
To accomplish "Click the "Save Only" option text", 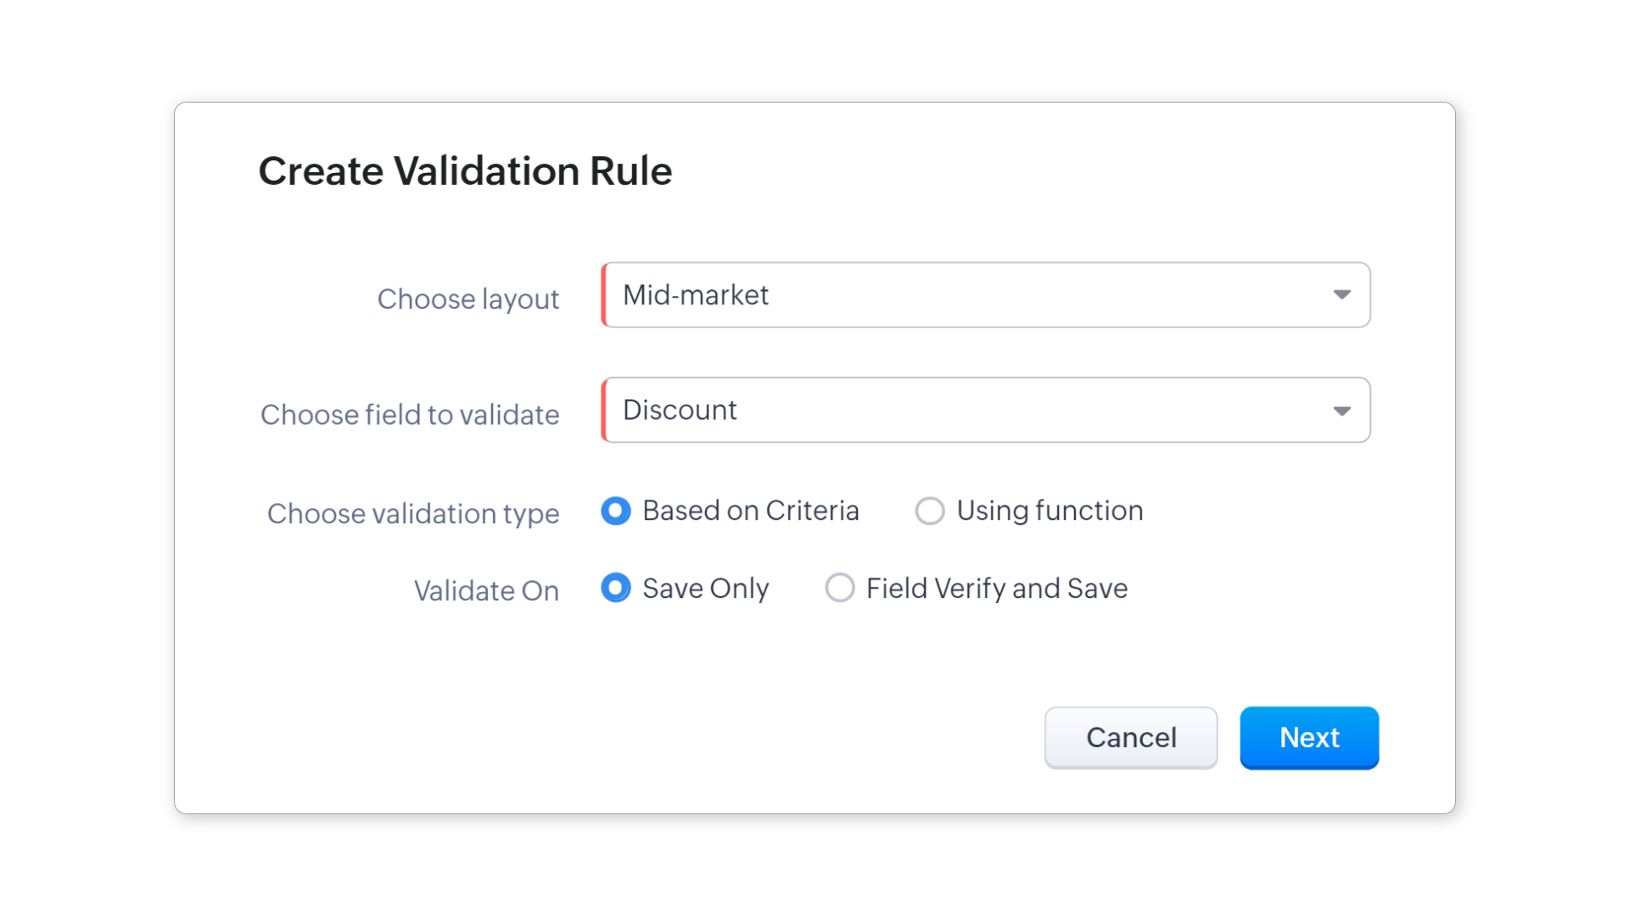I will 706,589.
